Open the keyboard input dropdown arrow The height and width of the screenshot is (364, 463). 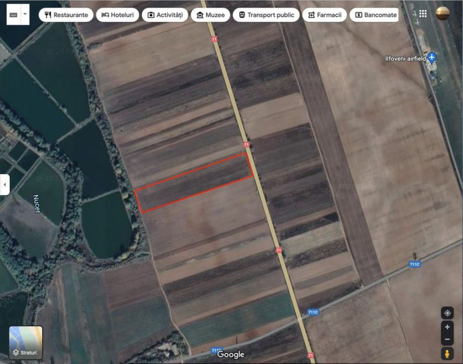(25, 15)
